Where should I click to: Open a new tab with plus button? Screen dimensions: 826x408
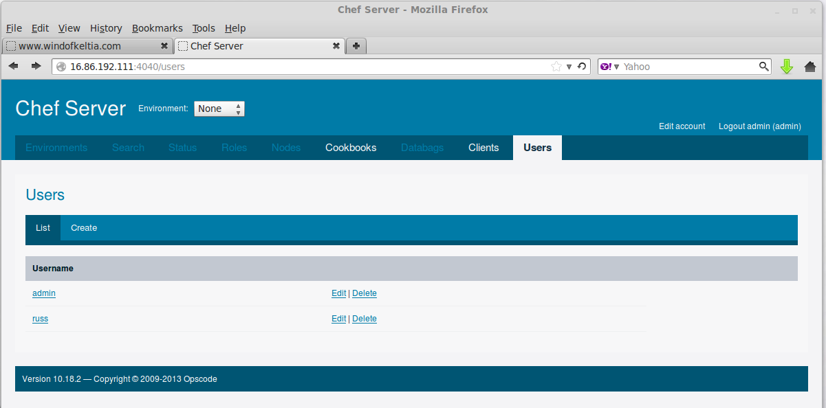356,46
